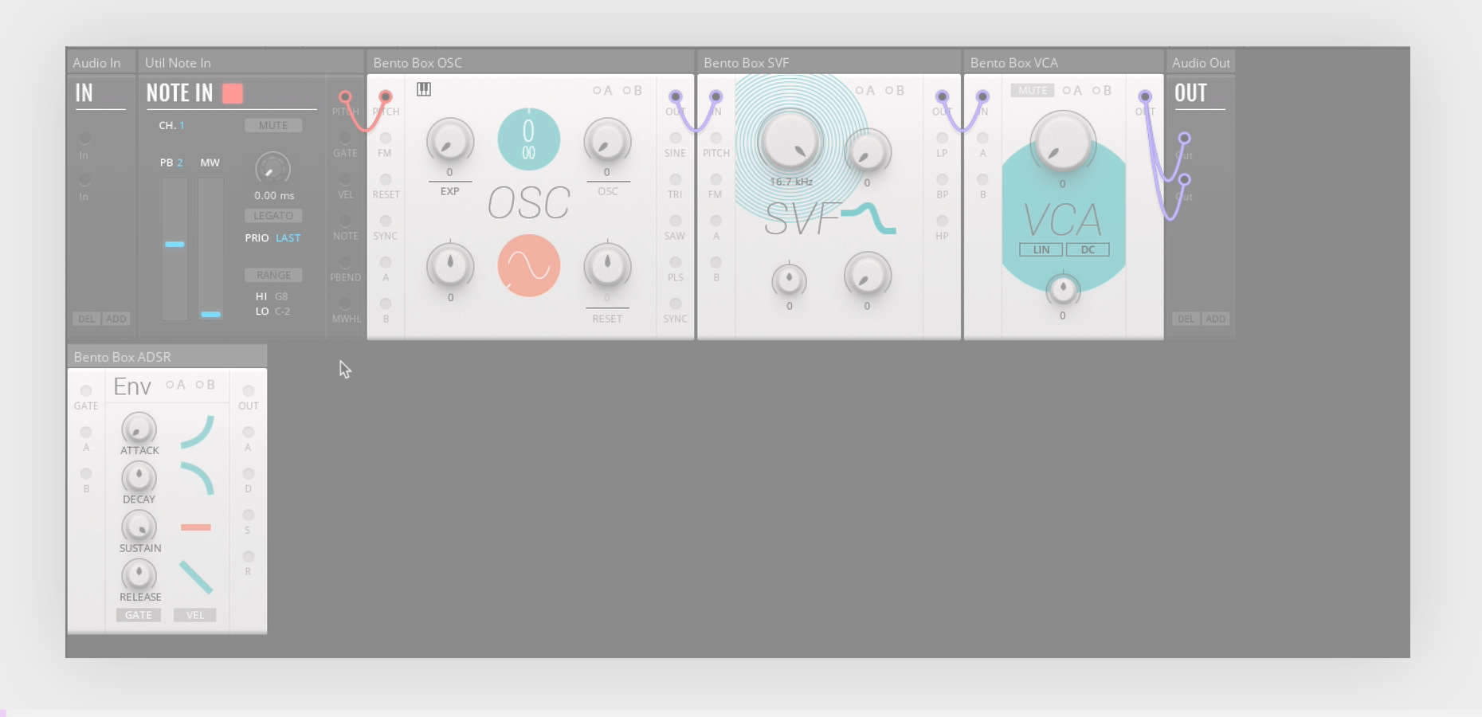The height and width of the screenshot is (717, 1482).
Task: Click the LIN button on the VCA
Action: [x=1041, y=250]
